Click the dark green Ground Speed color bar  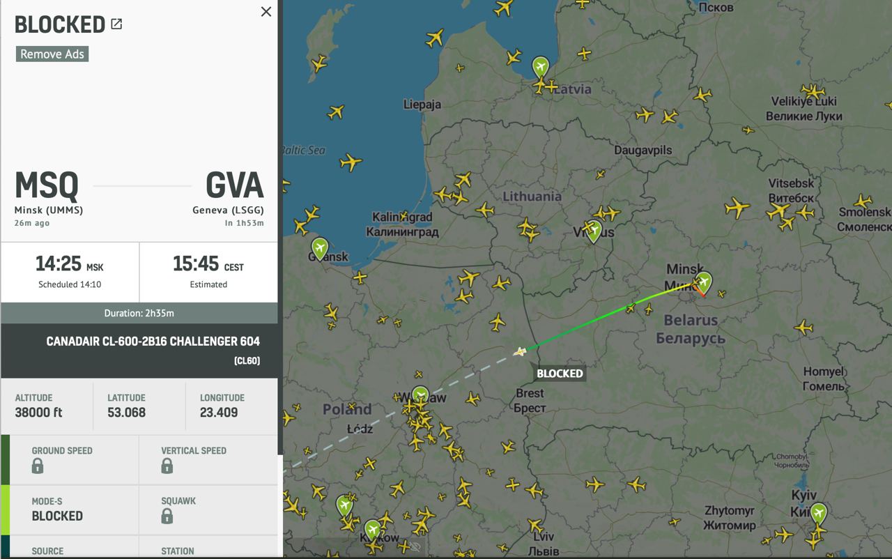(x=5, y=460)
